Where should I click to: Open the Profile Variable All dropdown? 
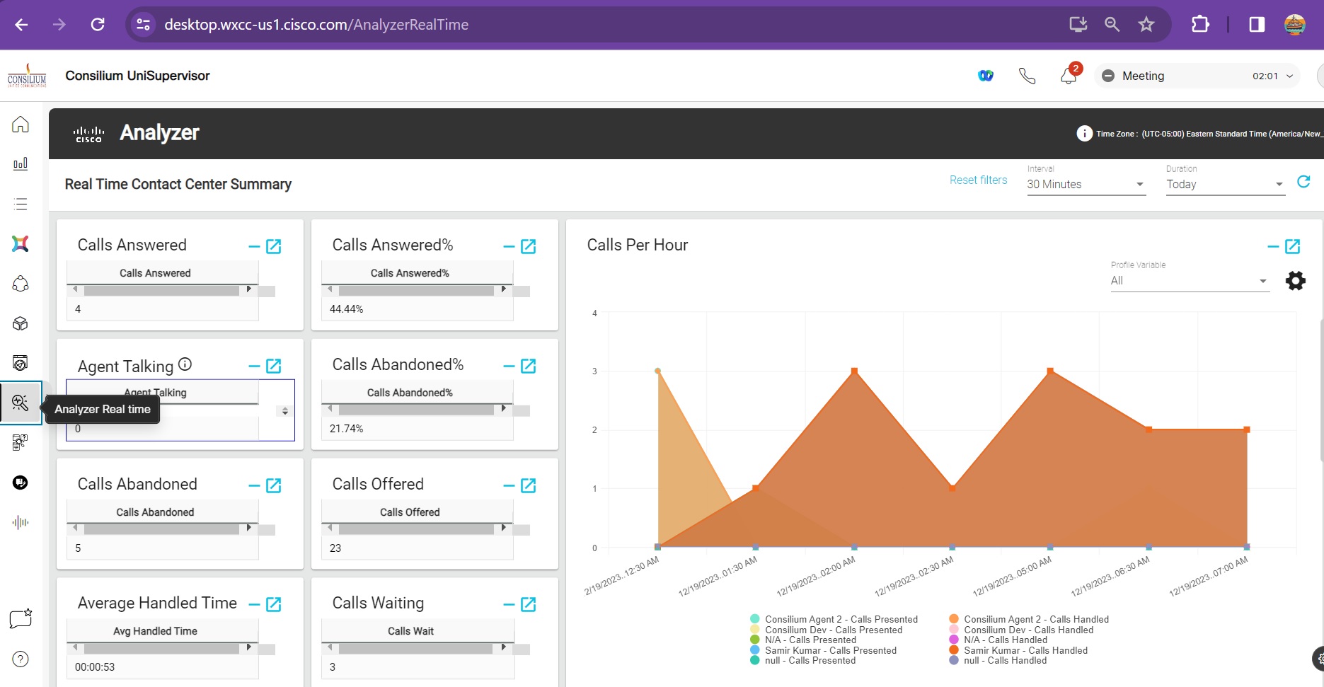[1189, 281]
